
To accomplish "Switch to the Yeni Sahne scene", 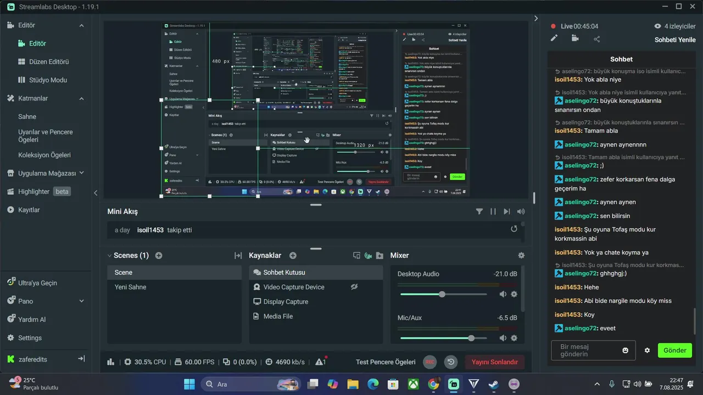I will tap(174, 287).
